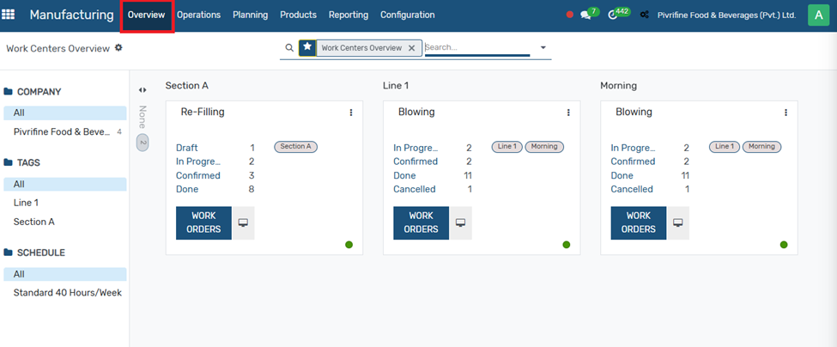The height and width of the screenshot is (347, 837).
Task: Click the gear icon beside Work Centers Overview
Action: click(118, 48)
